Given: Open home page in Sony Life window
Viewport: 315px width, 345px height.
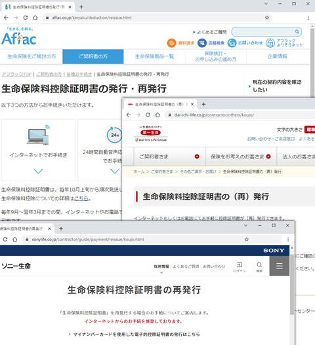Looking at the screenshot, I should click(x=15, y=240).
